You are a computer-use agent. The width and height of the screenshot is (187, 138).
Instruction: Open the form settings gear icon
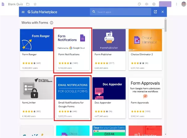click(x=154, y=4)
